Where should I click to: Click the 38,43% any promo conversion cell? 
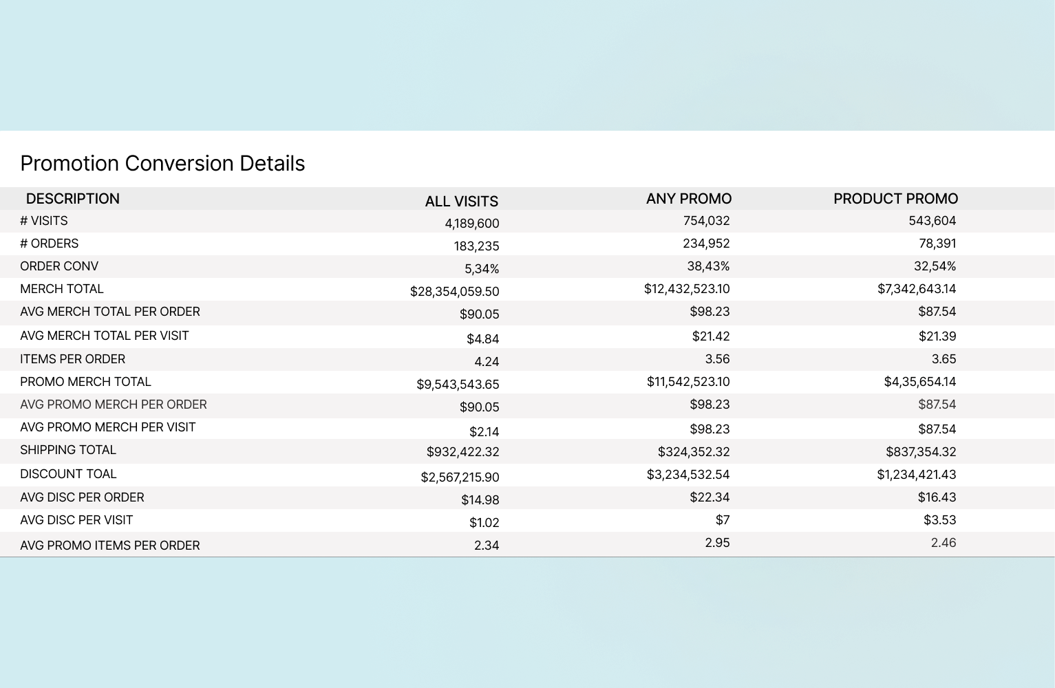(708, 266)
